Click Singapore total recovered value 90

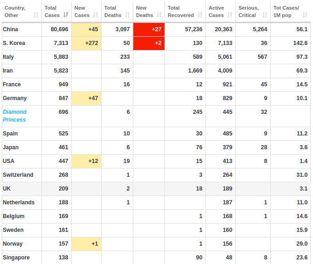tap(199, 258)
